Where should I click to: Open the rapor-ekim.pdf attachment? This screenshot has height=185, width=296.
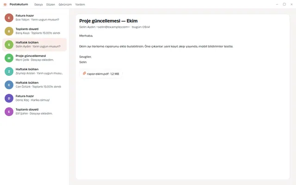tap(101, 74)
